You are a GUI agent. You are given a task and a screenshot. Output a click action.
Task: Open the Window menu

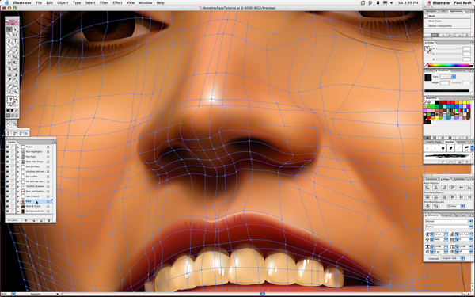[146, 2]
